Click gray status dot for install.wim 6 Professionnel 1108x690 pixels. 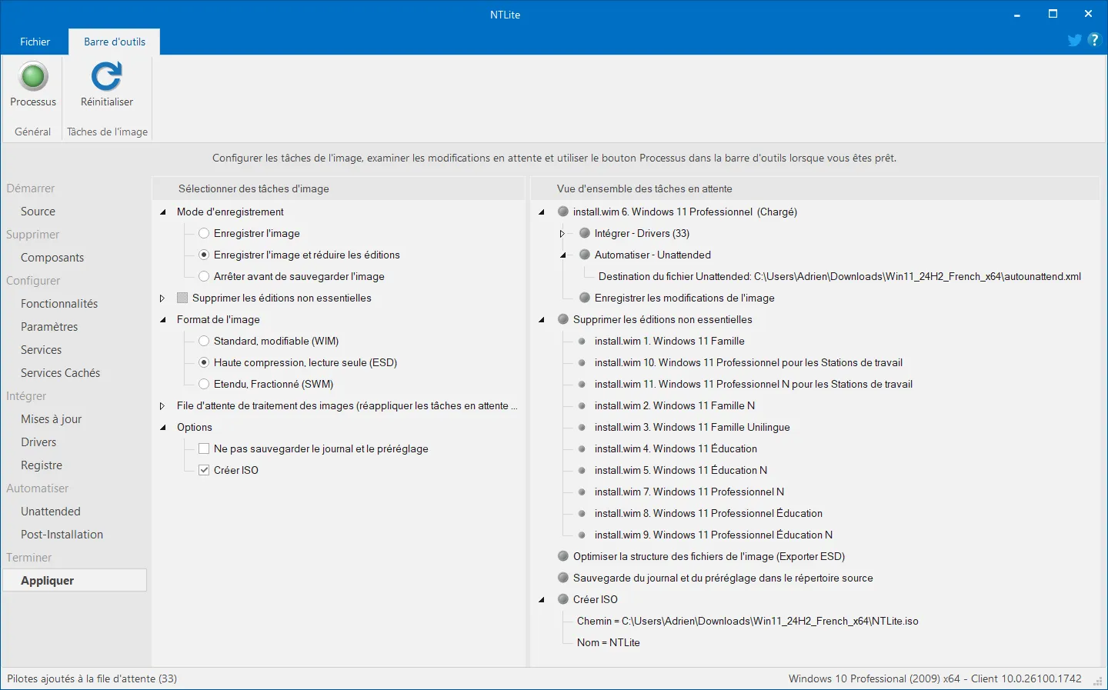563,212
